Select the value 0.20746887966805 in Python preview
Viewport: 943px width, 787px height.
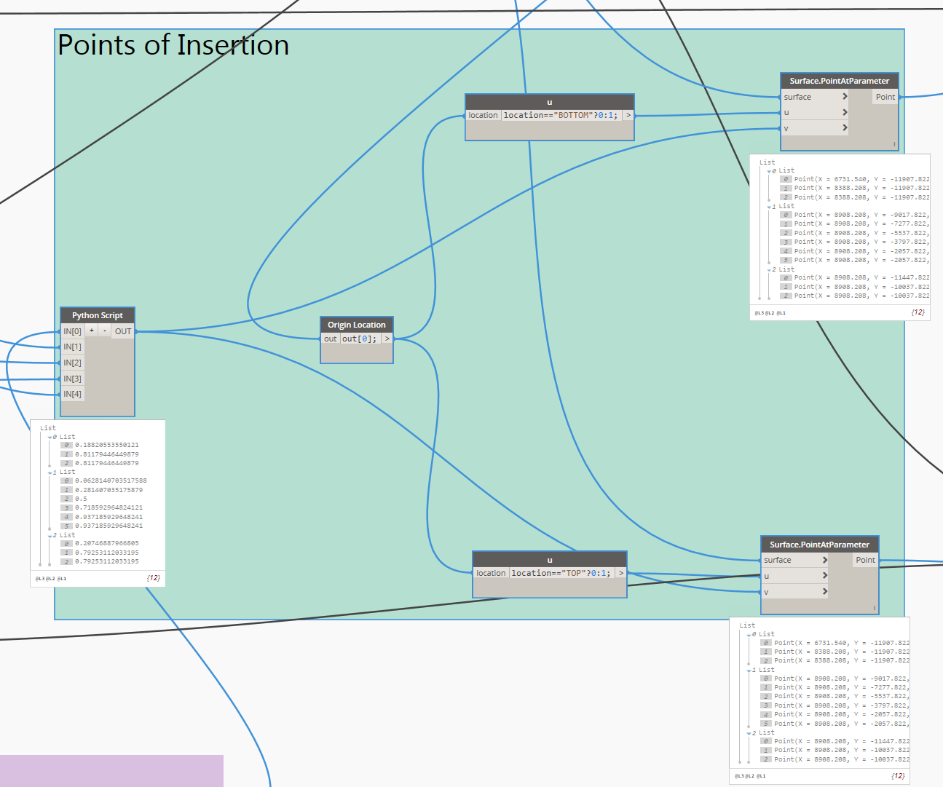tap(107, 543)
